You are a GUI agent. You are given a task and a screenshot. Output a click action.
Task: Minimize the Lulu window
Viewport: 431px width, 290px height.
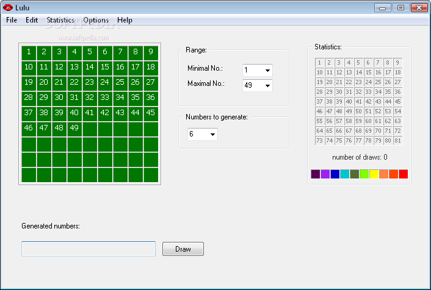pos(383,8)
